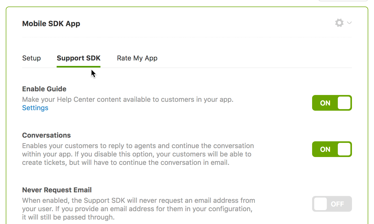Disable the Enable Guide toggle
Viewport: 374px width, 224px height.
pyautogui.click(x=332, y=103)
